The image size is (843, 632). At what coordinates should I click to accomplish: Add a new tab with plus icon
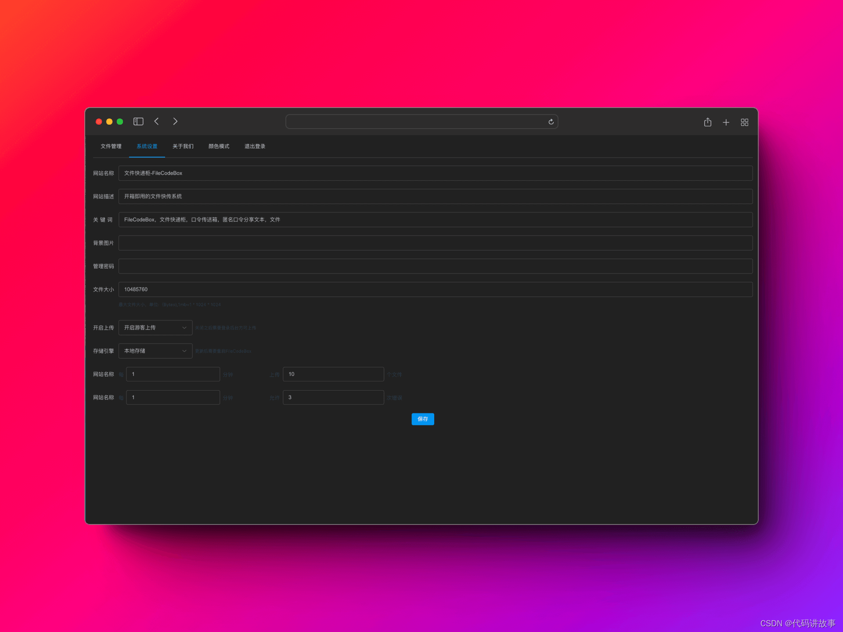[726, 122]
